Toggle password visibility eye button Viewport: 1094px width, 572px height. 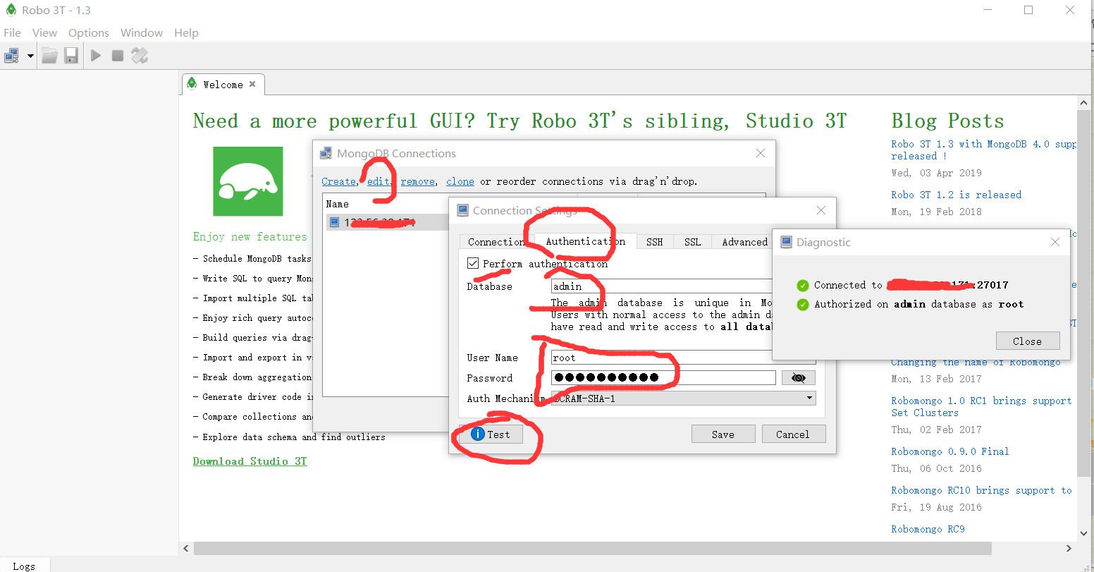[799, 378]
